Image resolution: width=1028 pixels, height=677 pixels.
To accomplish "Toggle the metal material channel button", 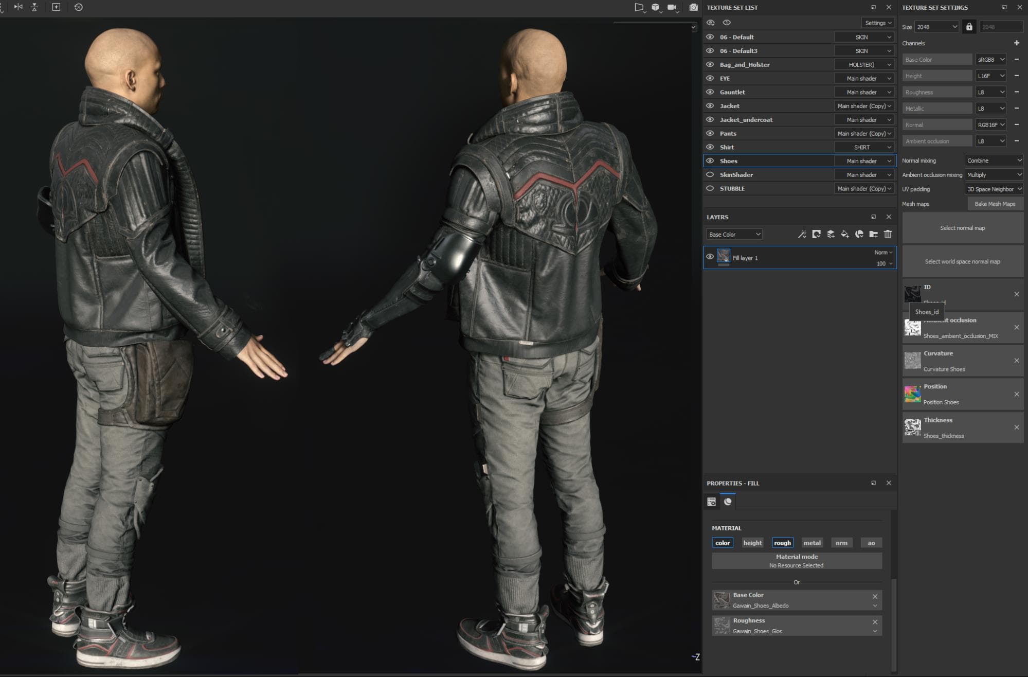I will click(812, 543).
